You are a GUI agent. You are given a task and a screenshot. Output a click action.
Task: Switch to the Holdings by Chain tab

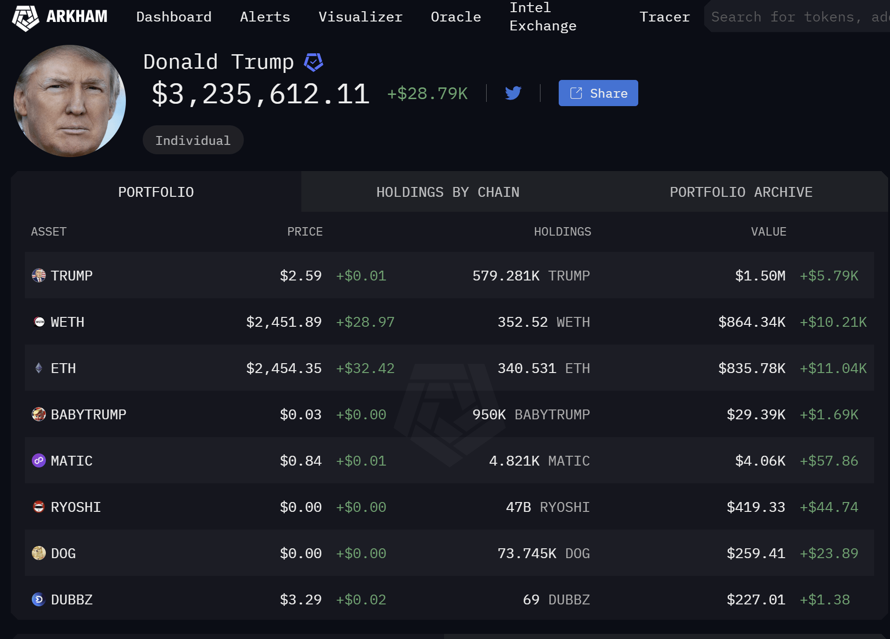pyautogui.click(x=447, y=192)
